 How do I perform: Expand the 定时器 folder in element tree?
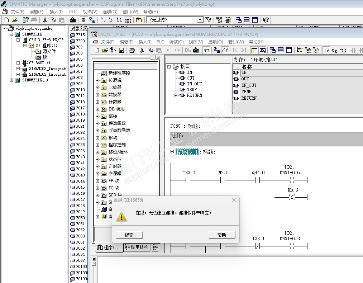pos(97,166)
